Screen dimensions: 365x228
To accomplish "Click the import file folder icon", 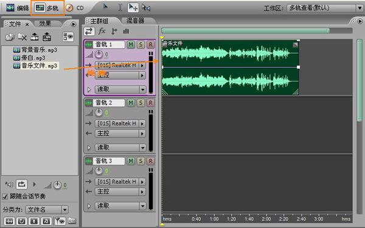I will 10,36.
